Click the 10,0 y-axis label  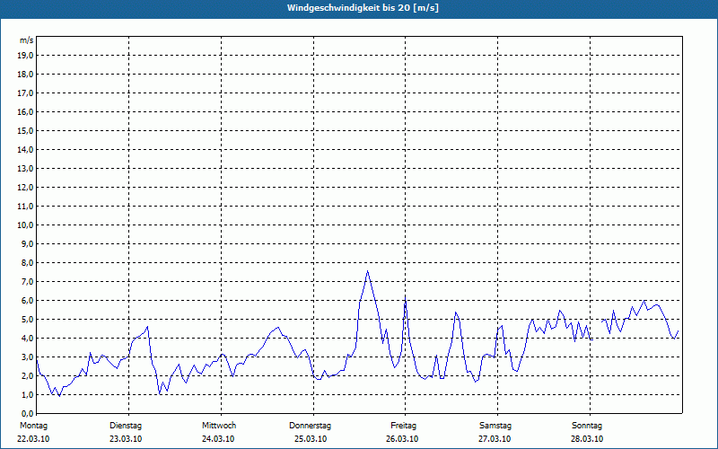25,225
